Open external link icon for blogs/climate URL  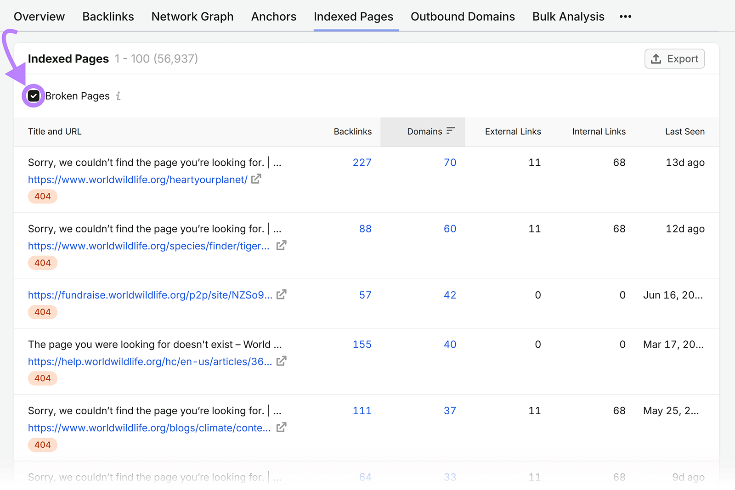tap(282, 428)
